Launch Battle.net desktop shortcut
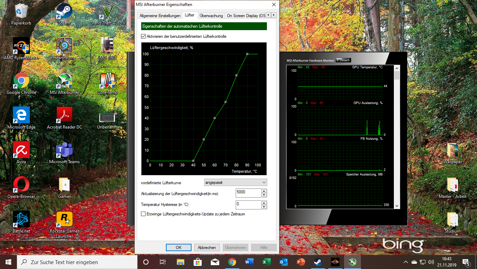 point(21,222)
